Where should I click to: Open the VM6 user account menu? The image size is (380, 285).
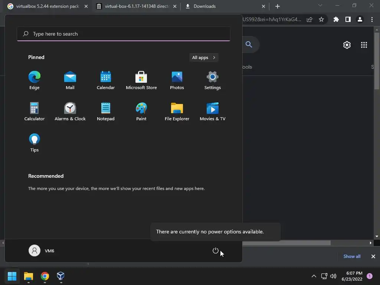[x=42, y=250]
